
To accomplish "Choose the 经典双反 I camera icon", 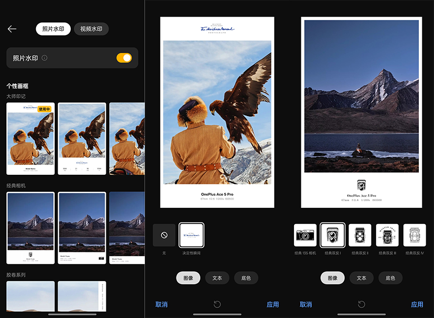I will point(333,235).
